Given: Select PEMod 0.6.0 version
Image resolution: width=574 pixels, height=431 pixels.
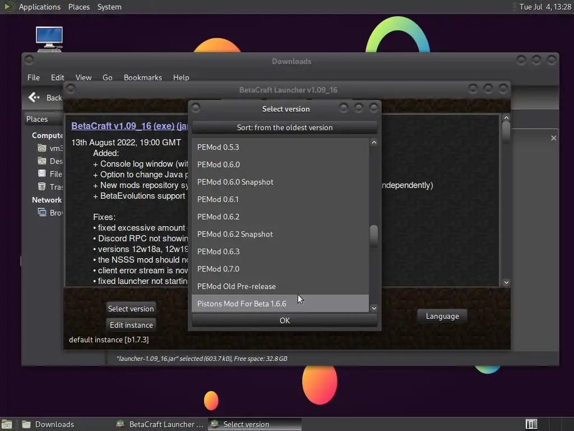Looking at the screenshot, I should point(280,164).
